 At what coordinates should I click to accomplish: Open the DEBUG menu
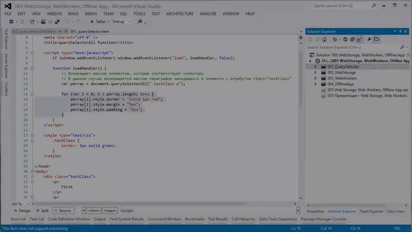click(x=91, y=14)
